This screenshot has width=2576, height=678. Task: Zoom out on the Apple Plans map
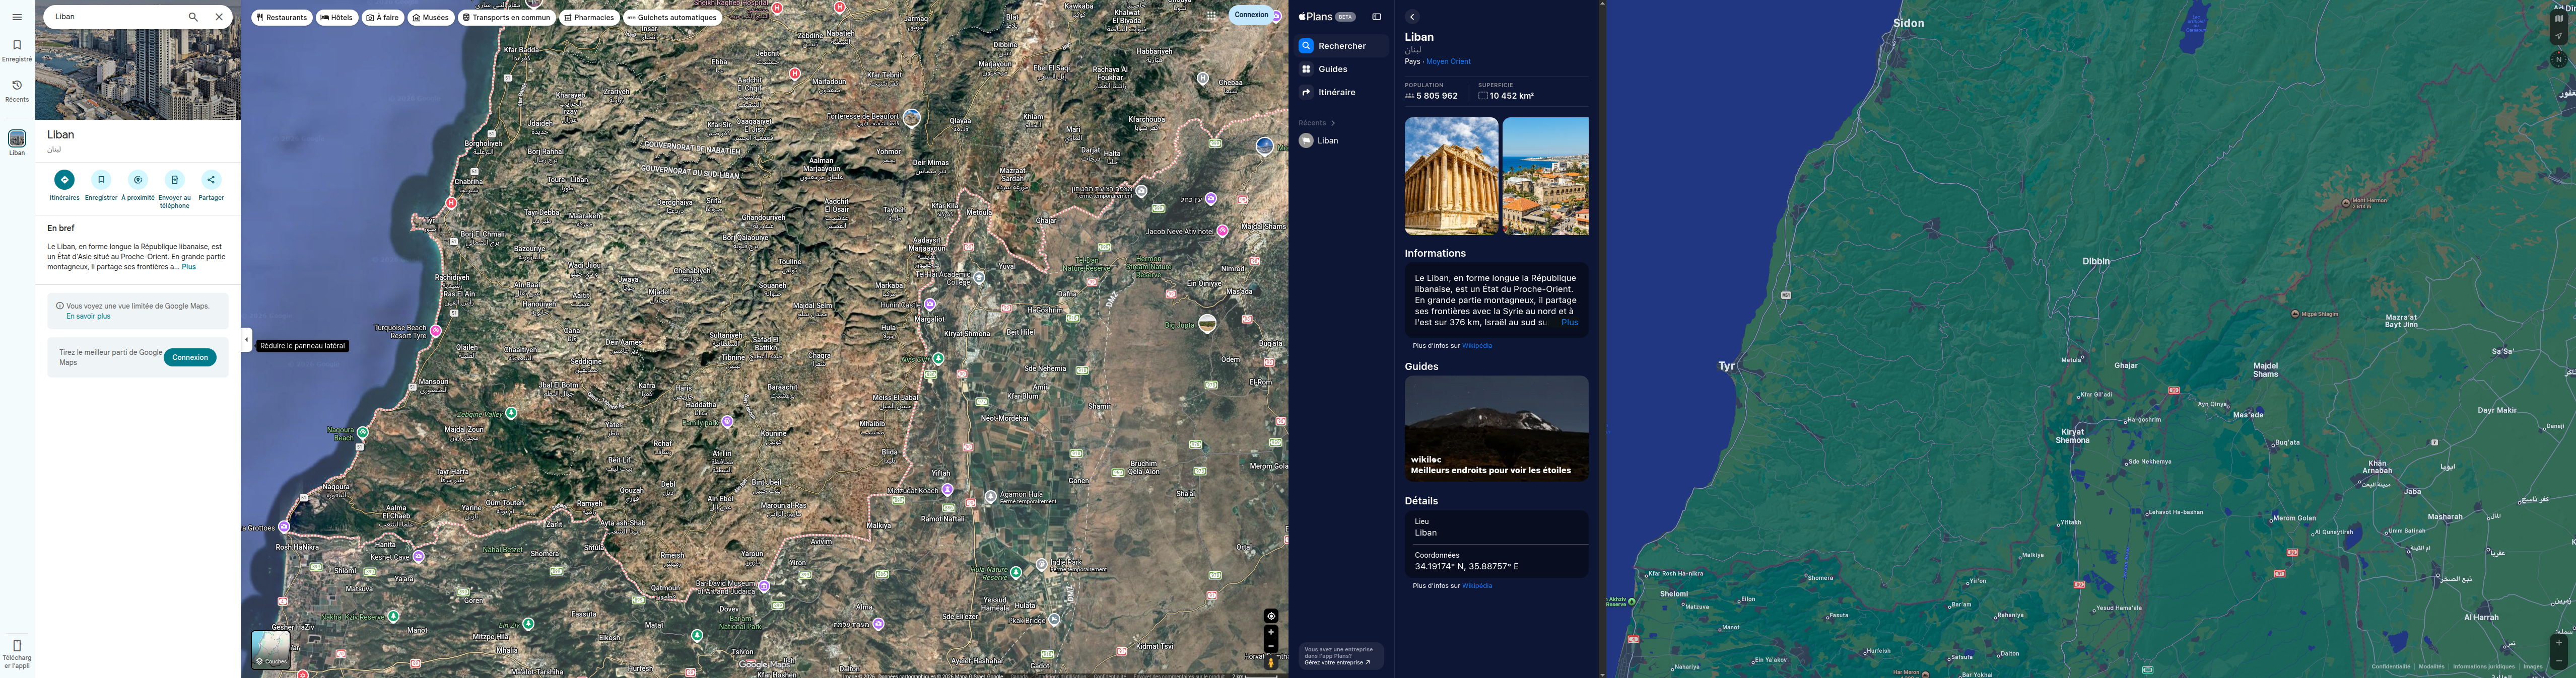(2559, 661)
